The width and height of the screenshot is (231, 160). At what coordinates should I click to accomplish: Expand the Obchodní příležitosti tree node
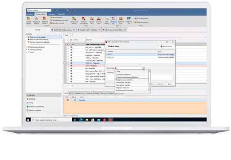pyautogui.click(x=26, y=47)
